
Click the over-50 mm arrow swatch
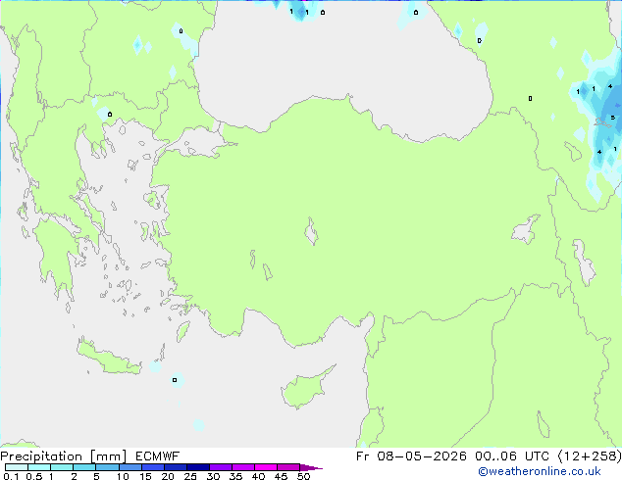click(311, 467)
